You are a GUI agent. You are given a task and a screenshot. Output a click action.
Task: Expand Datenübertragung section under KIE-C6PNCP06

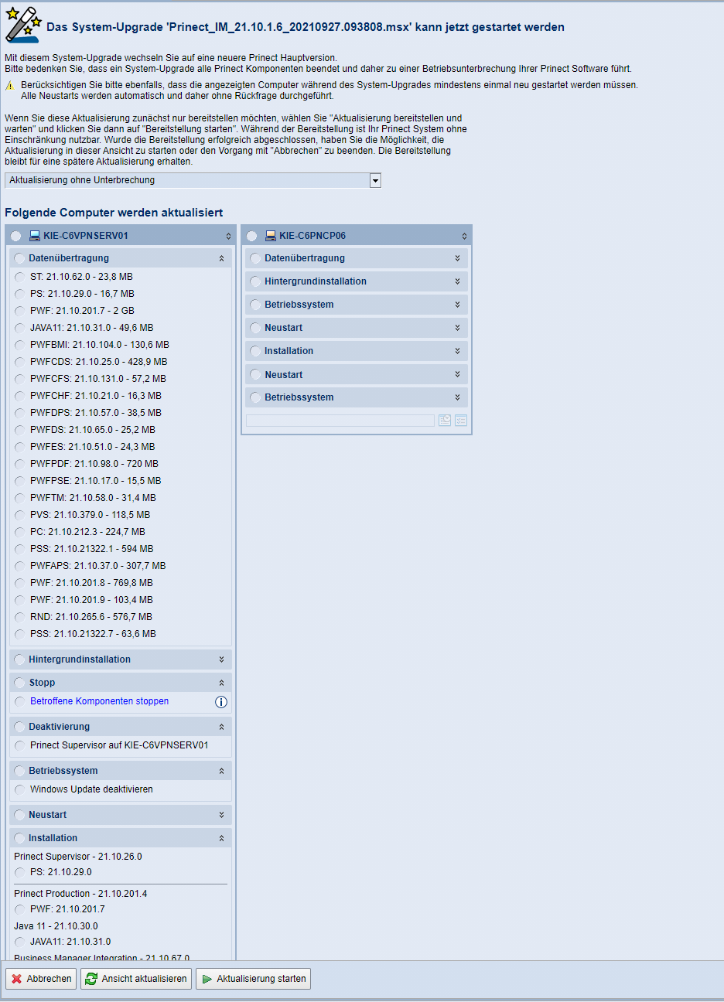(457, 258)
